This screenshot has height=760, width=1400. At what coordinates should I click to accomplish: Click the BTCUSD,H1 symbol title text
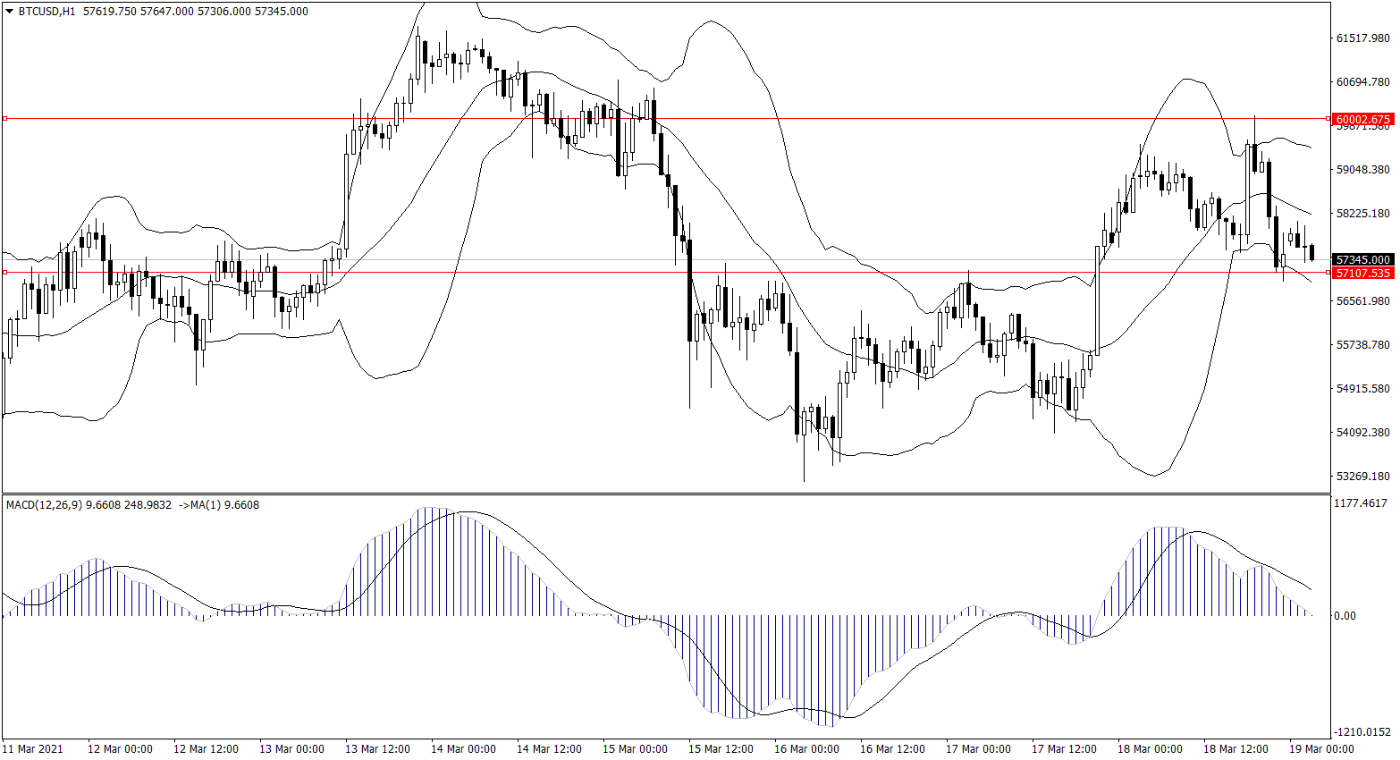click(46, 12)
